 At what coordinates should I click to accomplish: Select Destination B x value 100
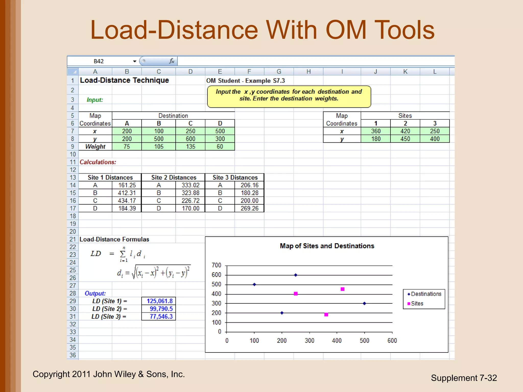click(159, 131)
